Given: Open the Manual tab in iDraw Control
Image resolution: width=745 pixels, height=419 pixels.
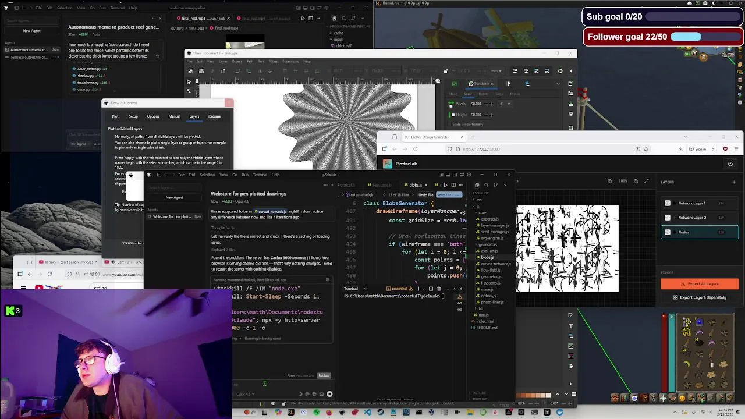Looking at the screenshot, I should click(x=174, y=116).
